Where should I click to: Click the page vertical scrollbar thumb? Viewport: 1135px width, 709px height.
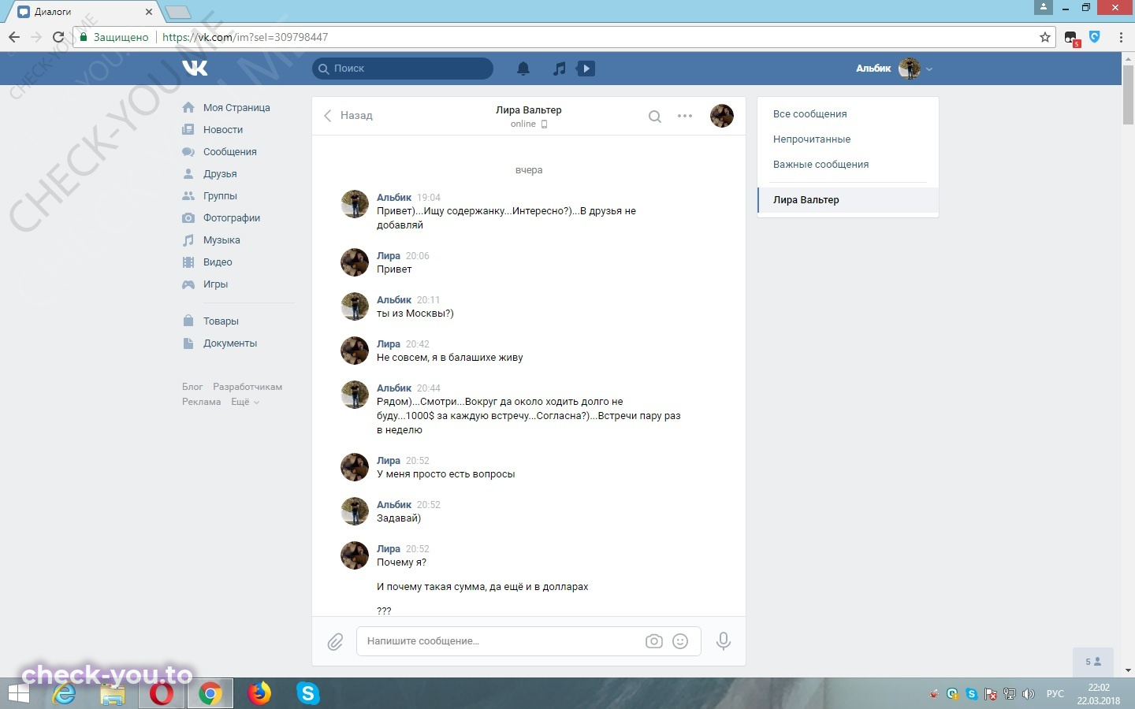point(1128,93)
